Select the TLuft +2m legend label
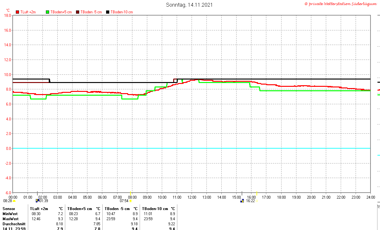Image resolution: width=380 pixels, height=230 pixels. (28, 12)
